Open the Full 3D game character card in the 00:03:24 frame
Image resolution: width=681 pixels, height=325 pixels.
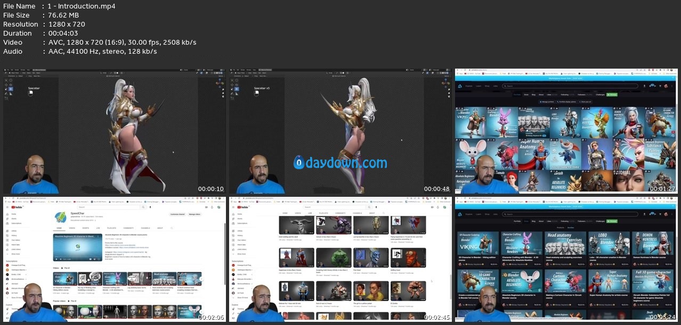click(653, 281)
